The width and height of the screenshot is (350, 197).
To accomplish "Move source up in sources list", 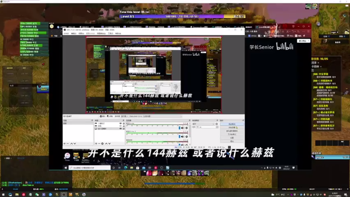I will (106, 143).
